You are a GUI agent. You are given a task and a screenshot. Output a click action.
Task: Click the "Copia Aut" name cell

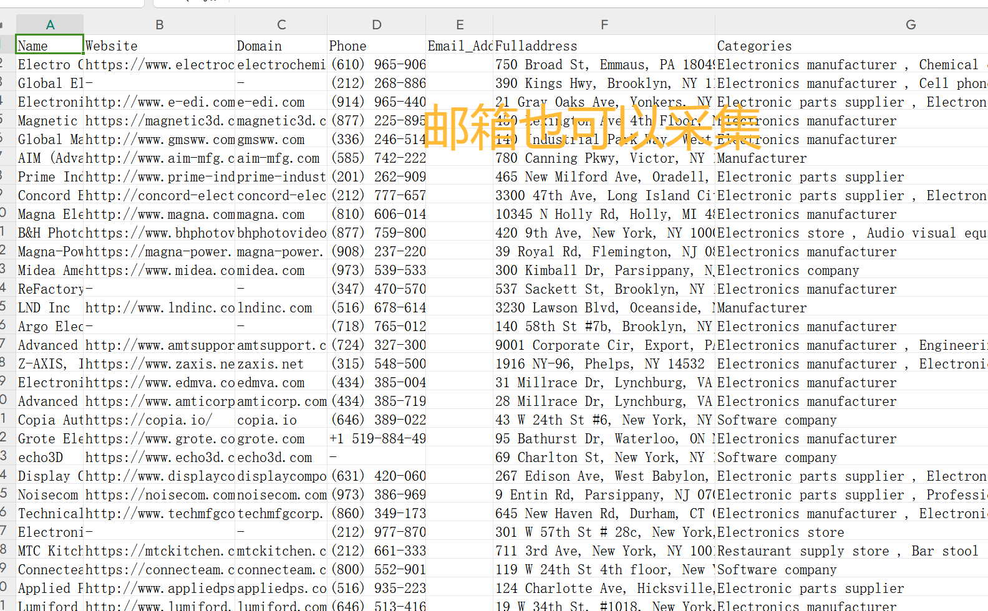click(50, 420)
